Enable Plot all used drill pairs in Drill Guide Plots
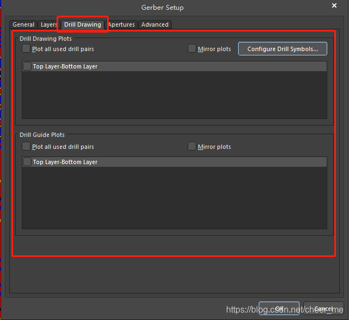Viewport: 349px width, 320px height. click(26, 147)
